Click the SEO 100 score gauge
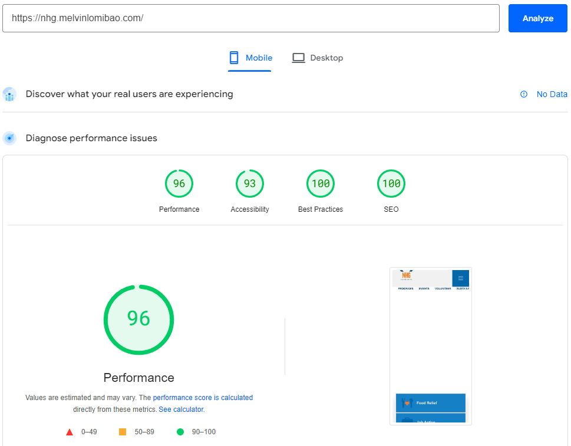The image size is (571, 446). click(391, 183)
